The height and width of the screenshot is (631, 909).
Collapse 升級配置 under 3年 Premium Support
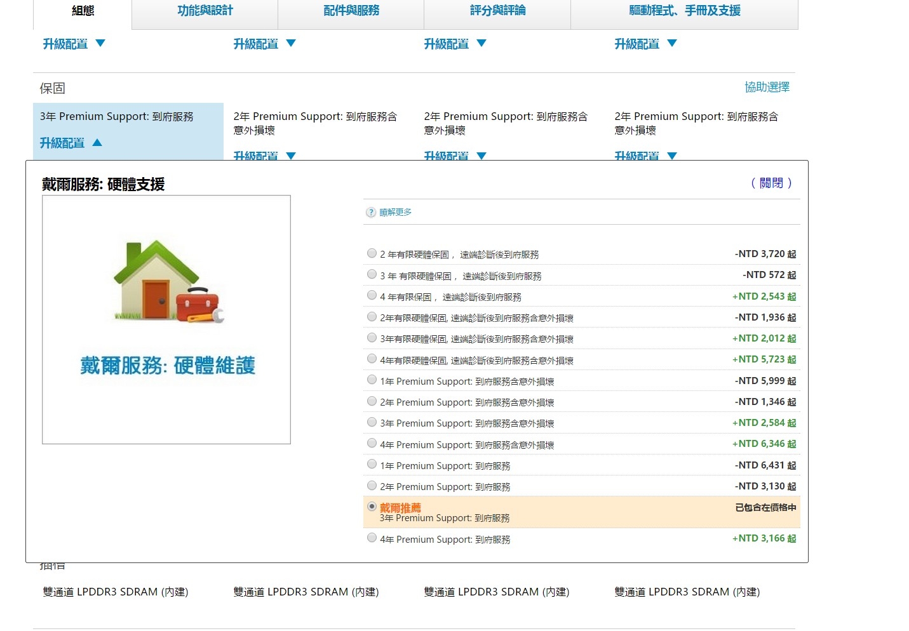(71, 143)
